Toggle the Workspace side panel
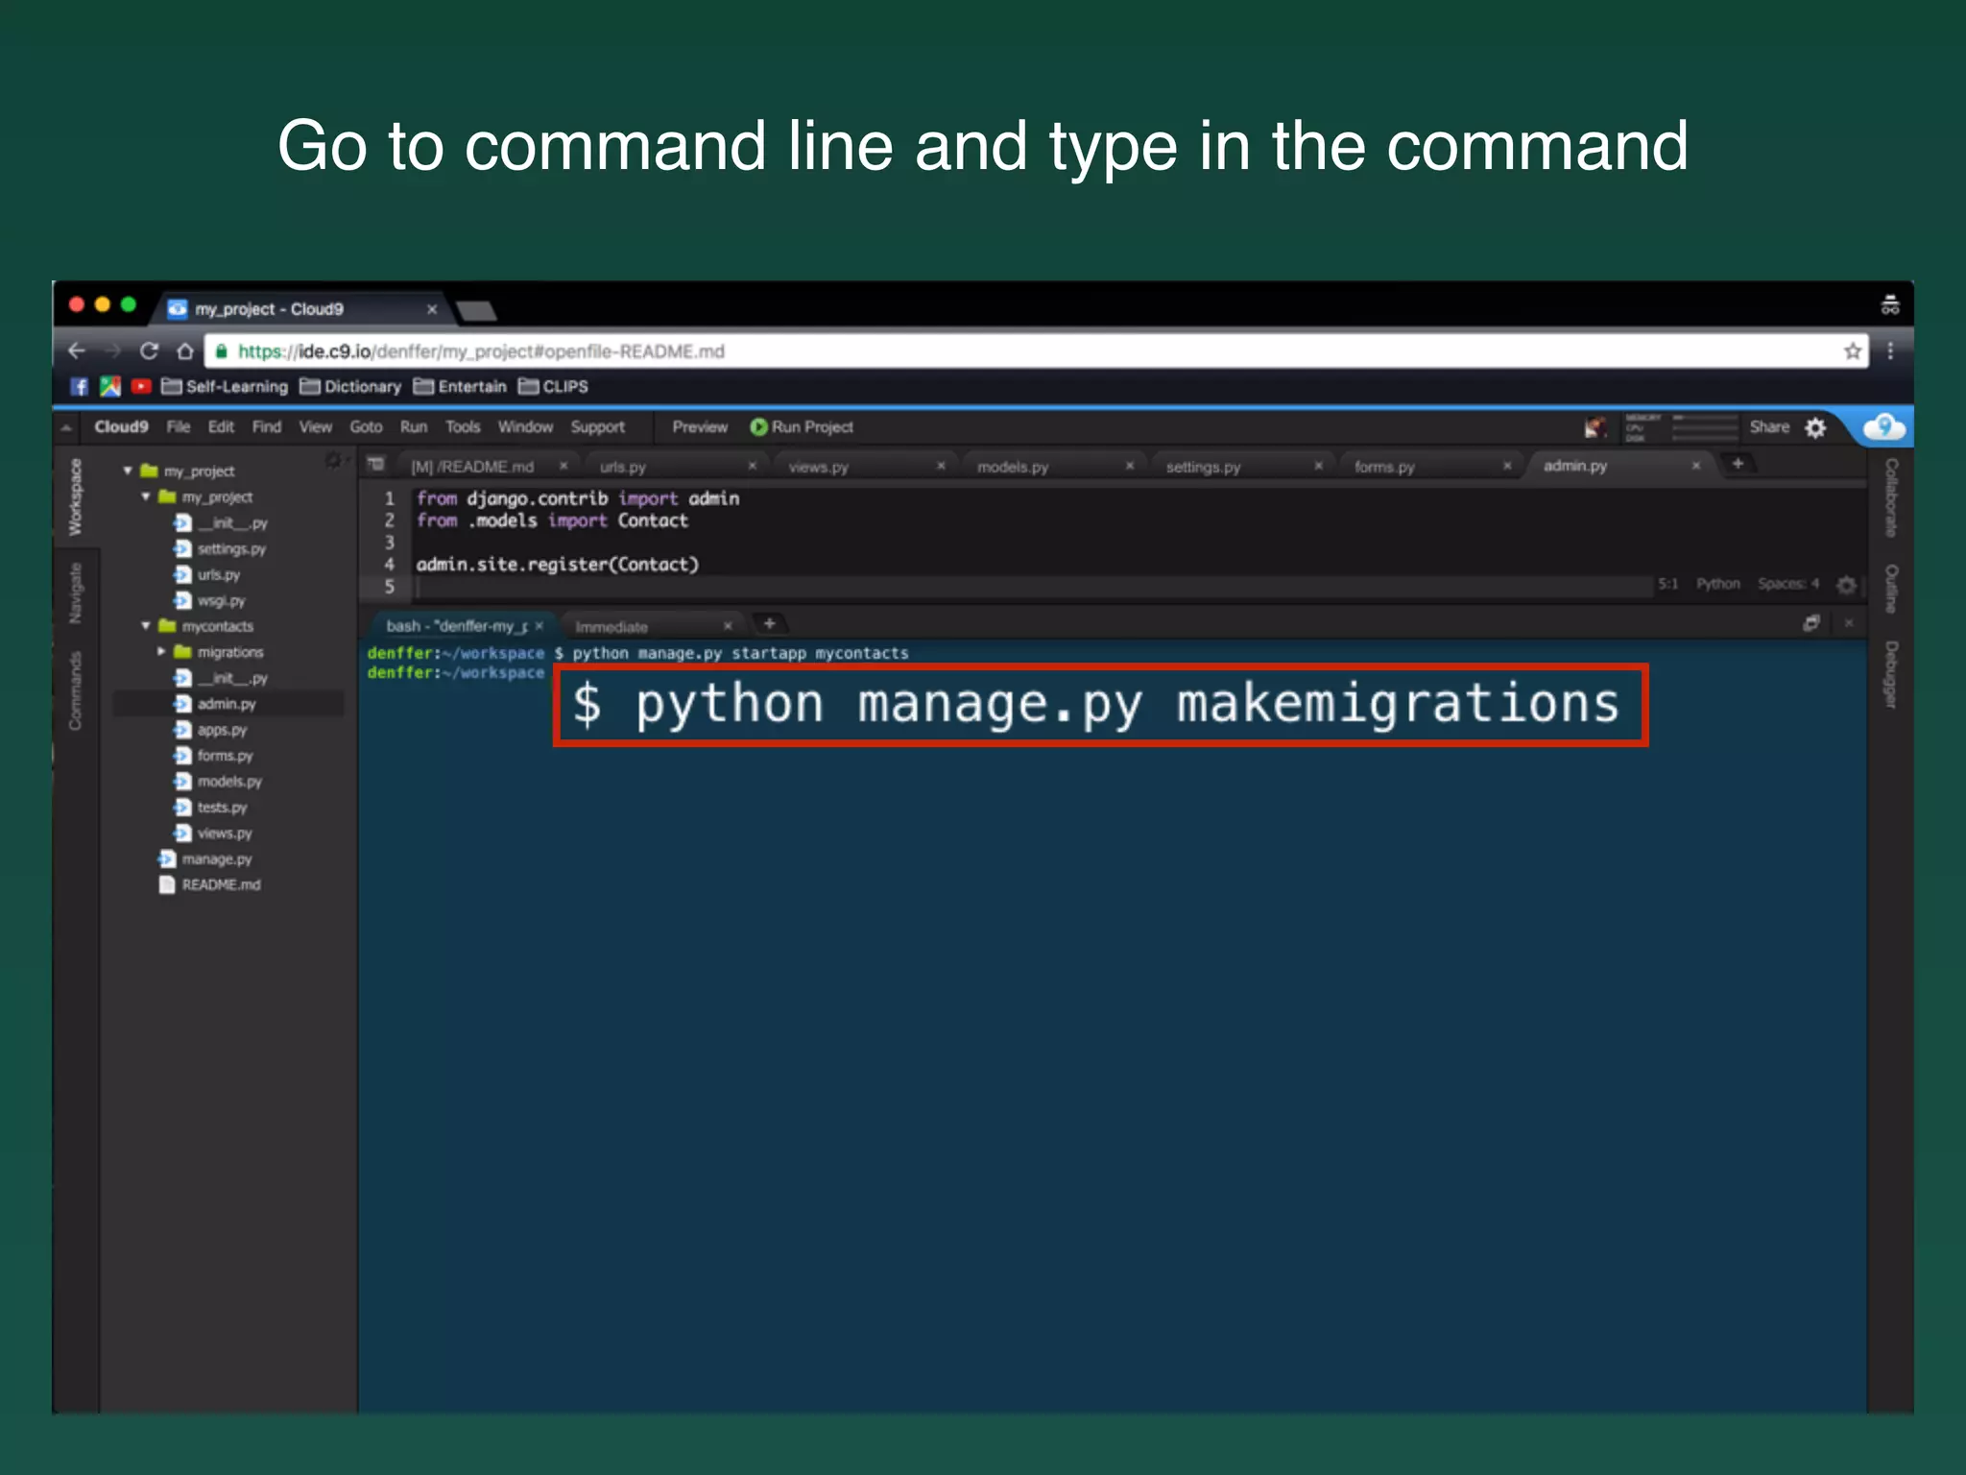 pyautogui.click(x=75, y=496)
